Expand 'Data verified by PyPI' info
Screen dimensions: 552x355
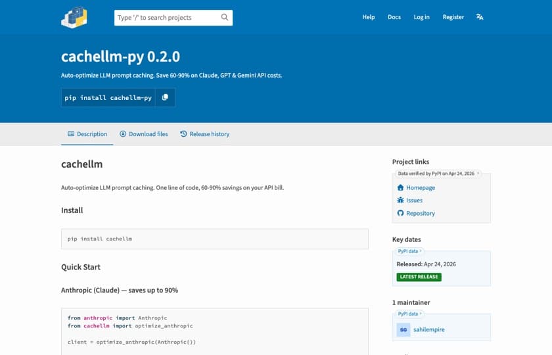438,174
